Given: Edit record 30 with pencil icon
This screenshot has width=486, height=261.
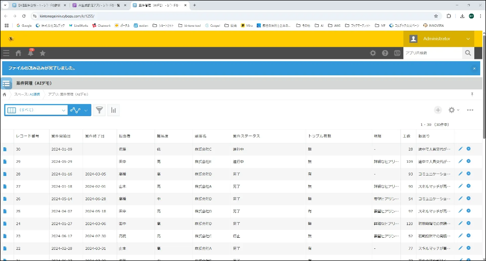Looking at the screenshot, I should coord(460,149).
